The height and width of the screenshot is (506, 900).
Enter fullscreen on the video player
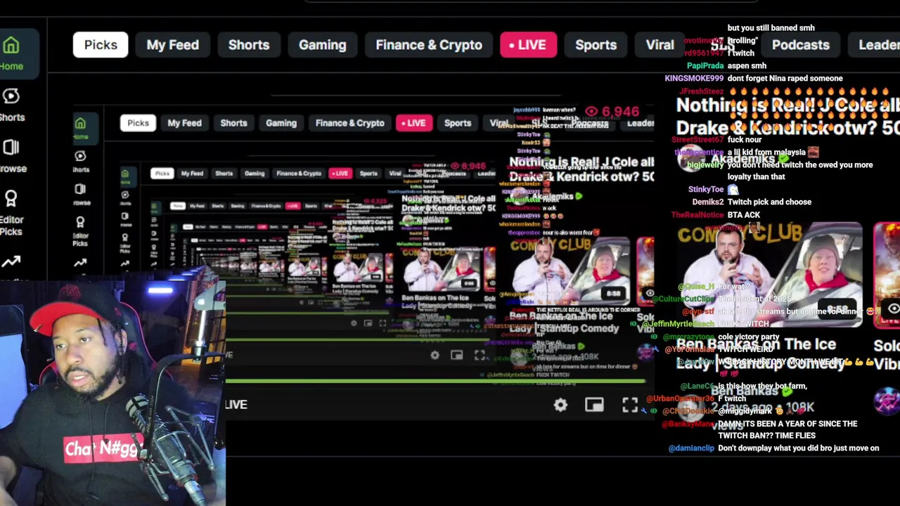630,405
